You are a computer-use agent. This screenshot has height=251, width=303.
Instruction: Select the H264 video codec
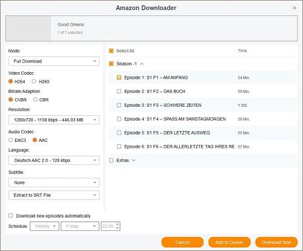(x=11, y=81)
